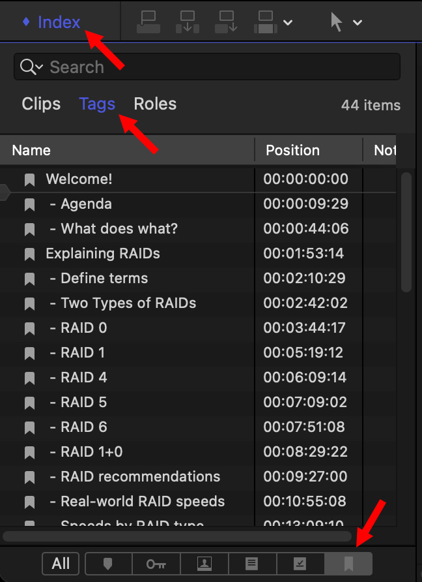Open the search filter options dropdown

32,67
